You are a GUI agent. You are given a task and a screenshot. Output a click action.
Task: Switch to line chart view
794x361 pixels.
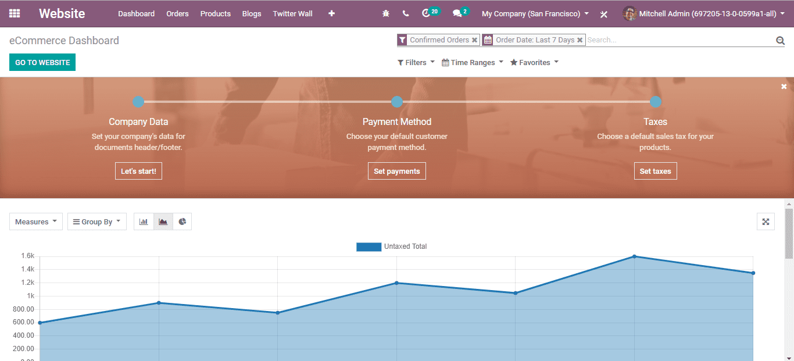click(163, 221)
